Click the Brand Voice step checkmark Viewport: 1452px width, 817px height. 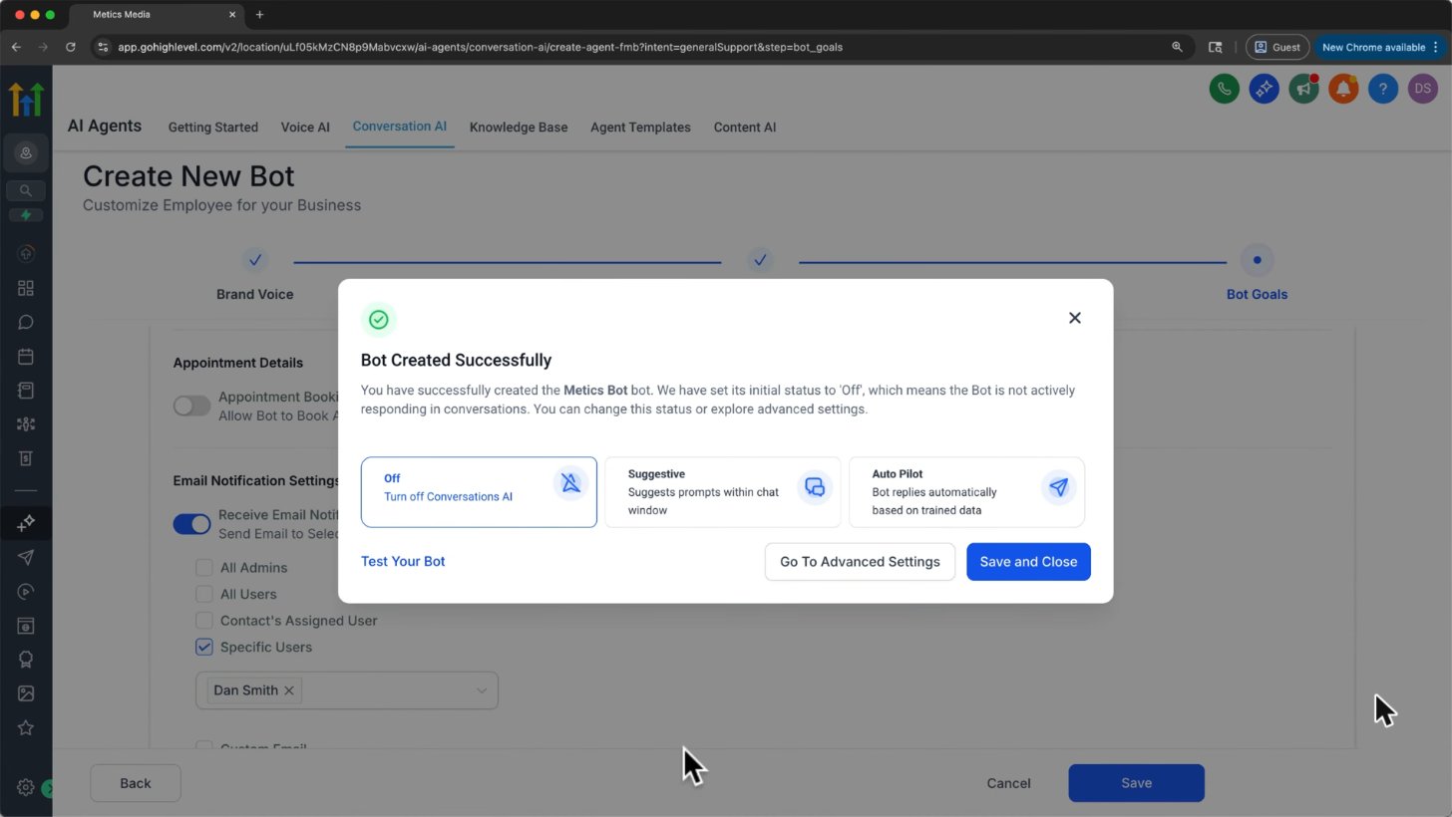click(x=255, y=260)
